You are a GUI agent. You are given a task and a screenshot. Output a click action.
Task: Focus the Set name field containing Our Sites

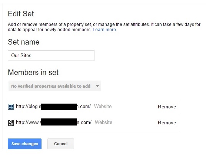pyautogui.click(x=51, y=55)
